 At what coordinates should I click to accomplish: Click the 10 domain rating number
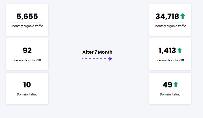coord(27,85)
